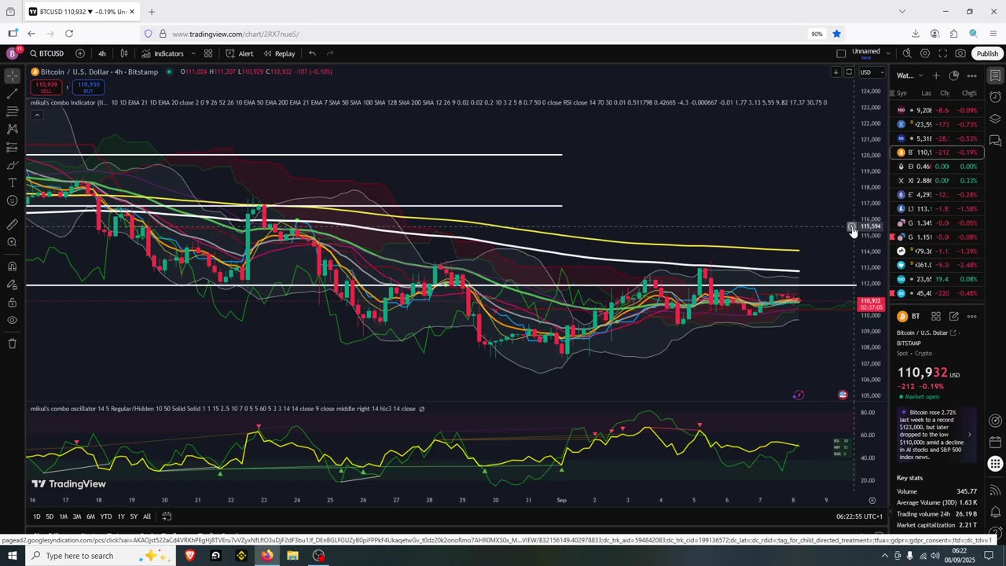Image resolution: width=1006 pixels, height=566 pixels.
Task: Edit notes for BTC with pencil icon
Action: (954, 316)
